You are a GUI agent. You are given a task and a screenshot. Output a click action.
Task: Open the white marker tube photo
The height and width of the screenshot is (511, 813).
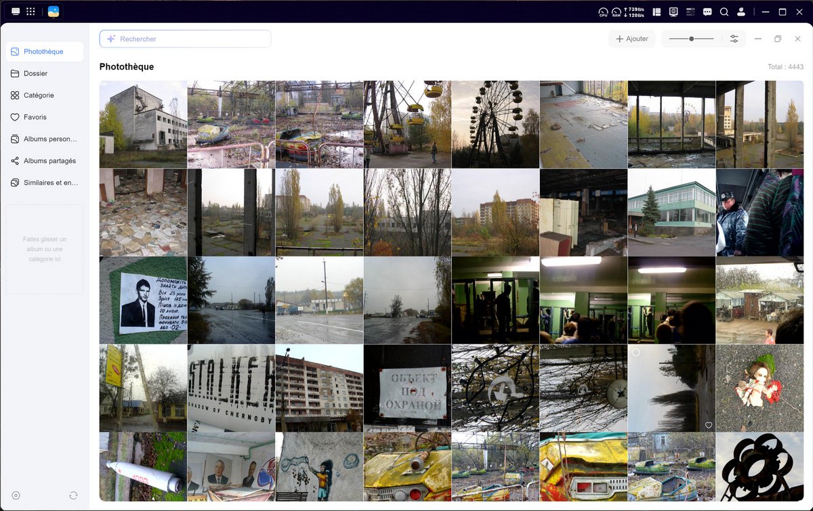[143, 467]
